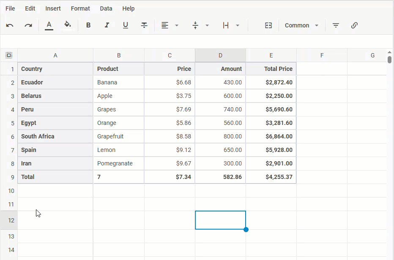Click the filter icon in toolbar
The width and height of the screenshot is (394, 260).
pyautogui.click(x=336, y=25)
